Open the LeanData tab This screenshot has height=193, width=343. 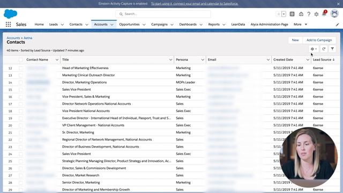pos(238,24)
